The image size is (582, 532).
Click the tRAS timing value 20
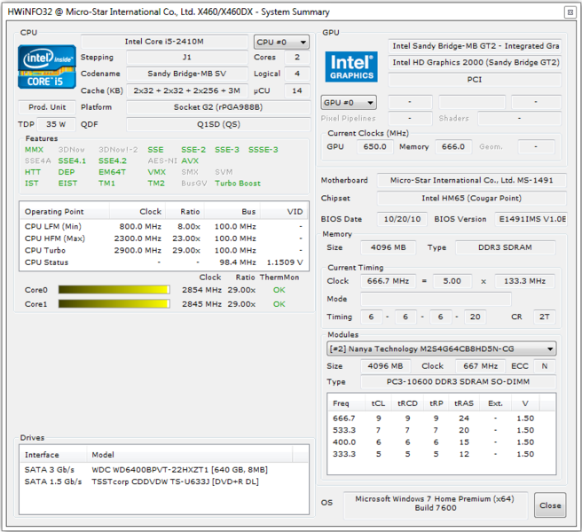point(476,317)
